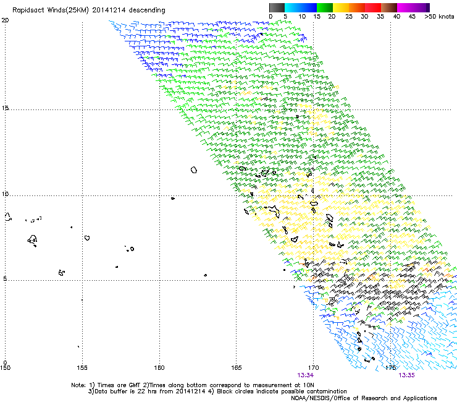Click the longitude label '150'
Viewport: 457px width, 402px height.
tap(5, 367)
